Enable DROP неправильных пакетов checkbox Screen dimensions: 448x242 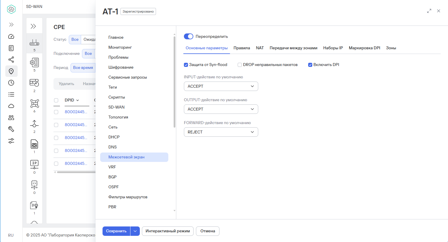(240, 65)
